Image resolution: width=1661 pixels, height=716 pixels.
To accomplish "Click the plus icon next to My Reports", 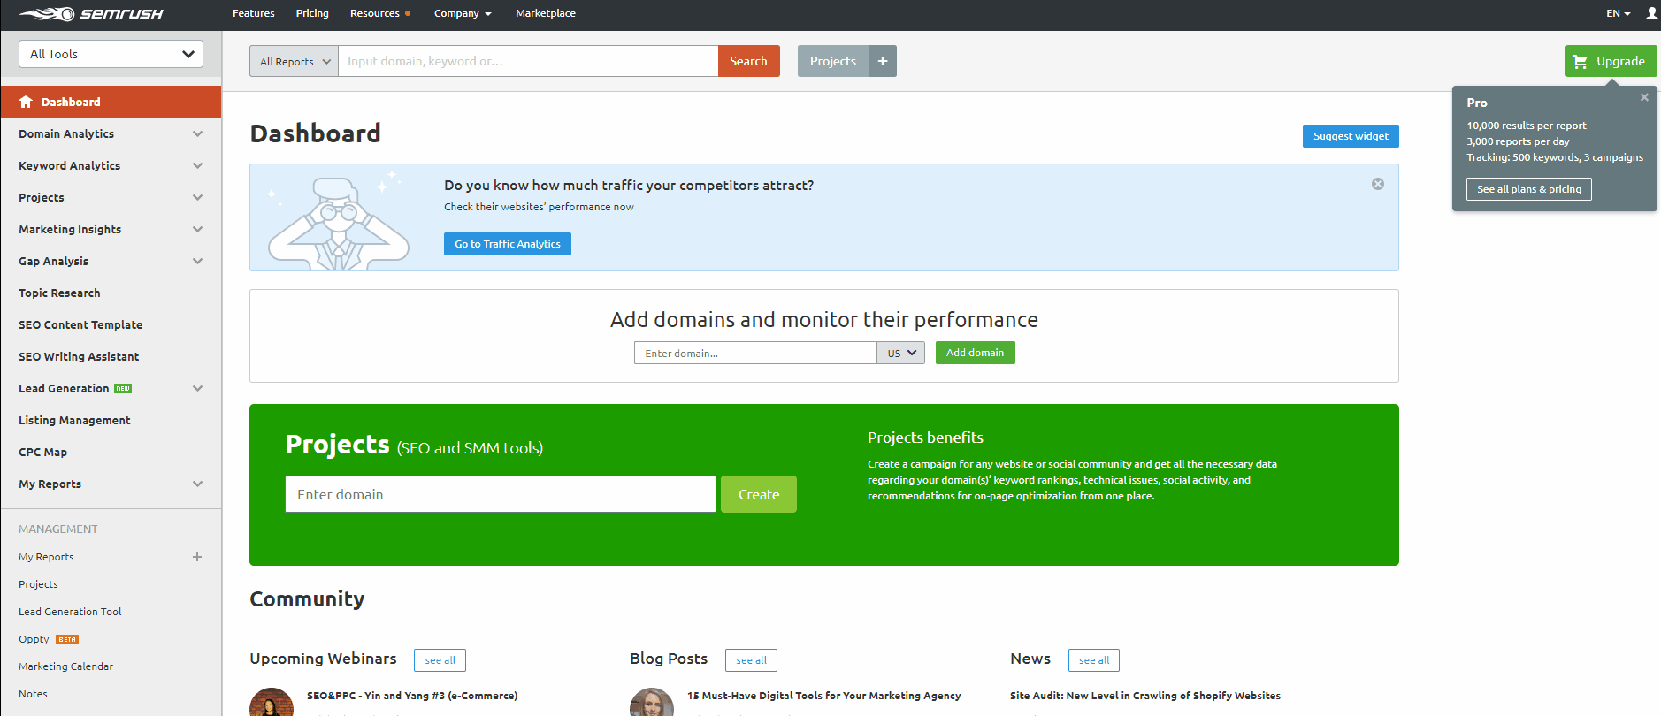I will [197, 557].
